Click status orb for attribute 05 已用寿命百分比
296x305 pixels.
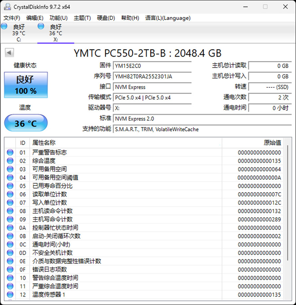pyautogui.click(x=10, y=186)
